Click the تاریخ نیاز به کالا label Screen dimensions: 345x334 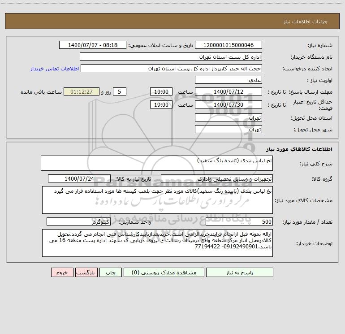133,179
